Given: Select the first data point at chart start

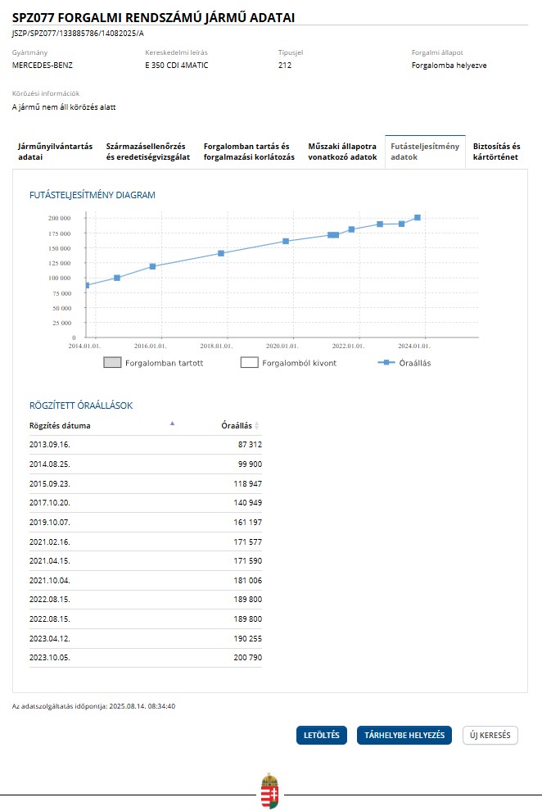Looking at the screenshot, I should (87, 285).
